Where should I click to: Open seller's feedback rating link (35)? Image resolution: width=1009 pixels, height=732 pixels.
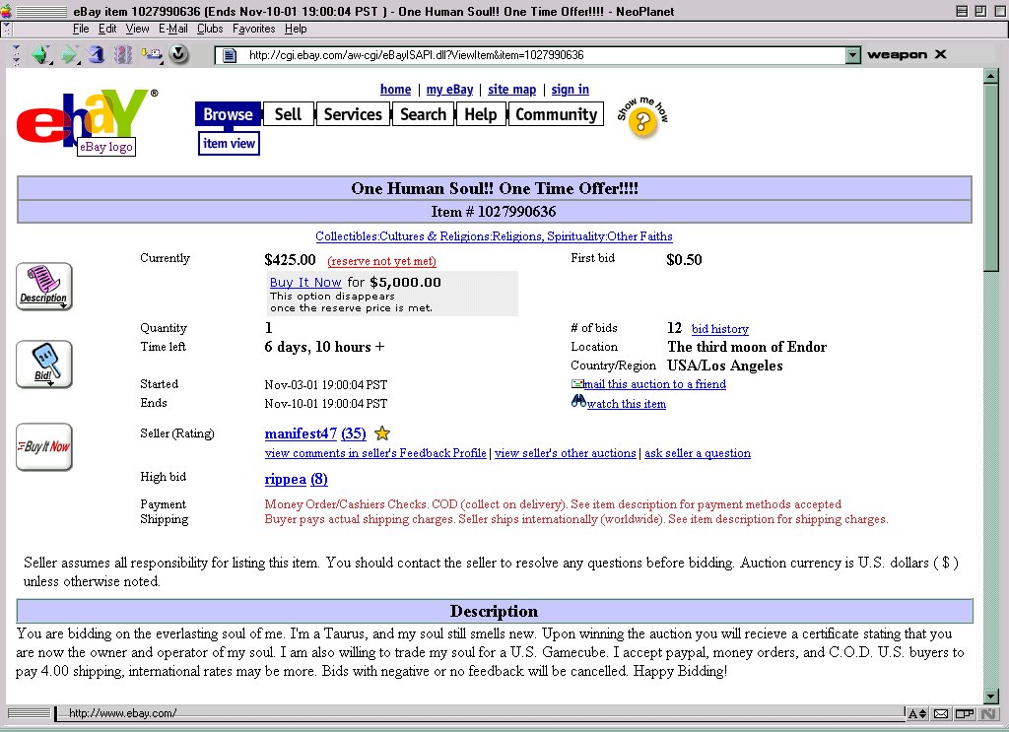[x=354, y=433]
